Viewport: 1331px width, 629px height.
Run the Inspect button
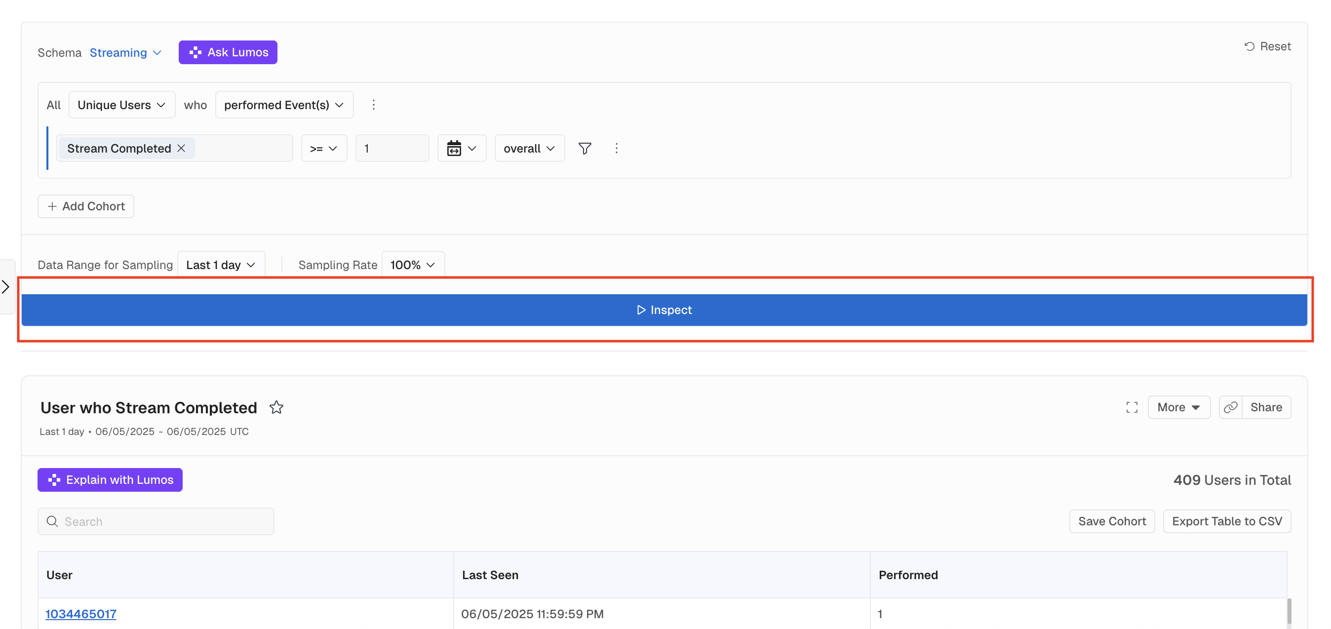[664, 310]
